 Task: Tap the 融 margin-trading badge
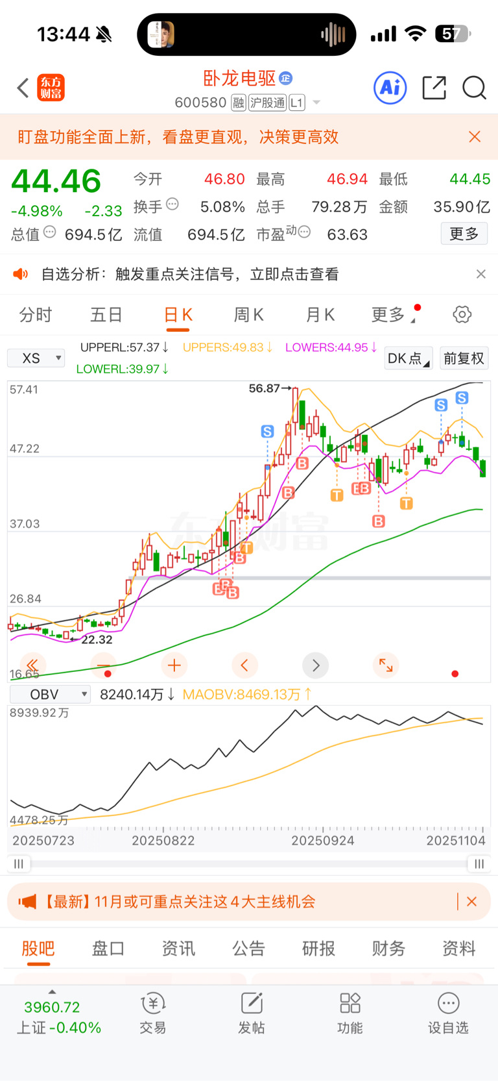239,103
